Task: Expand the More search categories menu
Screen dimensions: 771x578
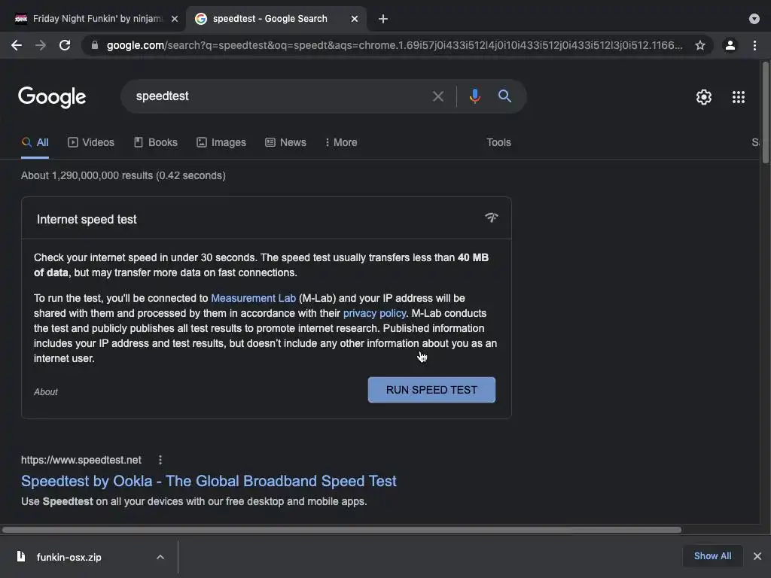Action: [341, 142]
